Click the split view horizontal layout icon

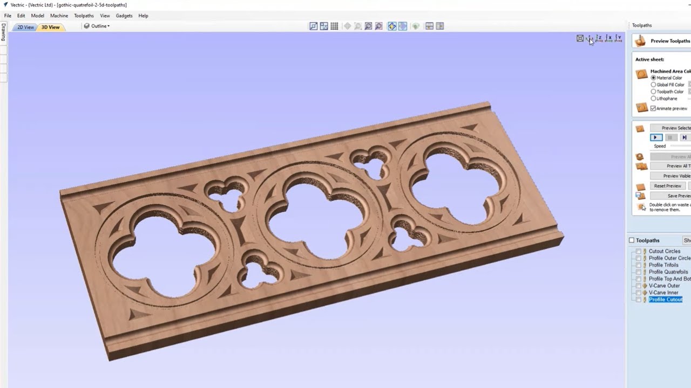(x=430, y=26)
